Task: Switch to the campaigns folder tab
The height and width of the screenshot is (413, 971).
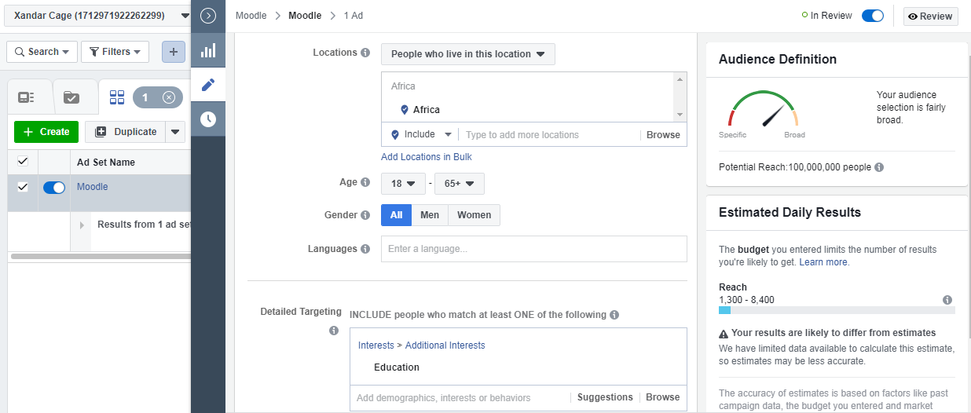Action: pyautogui.click(x=71, y=97)
